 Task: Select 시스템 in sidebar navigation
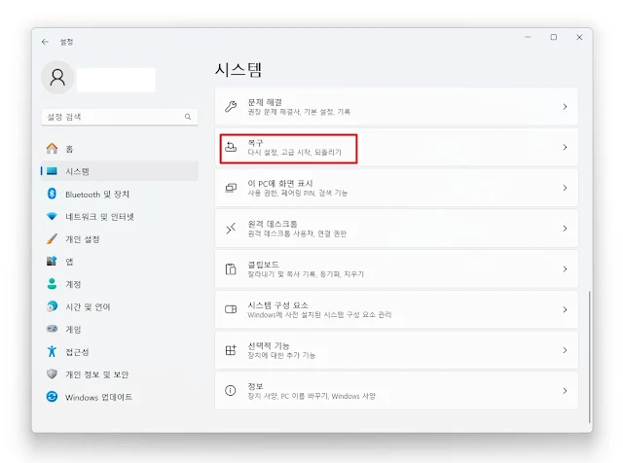tap(120, 171)
